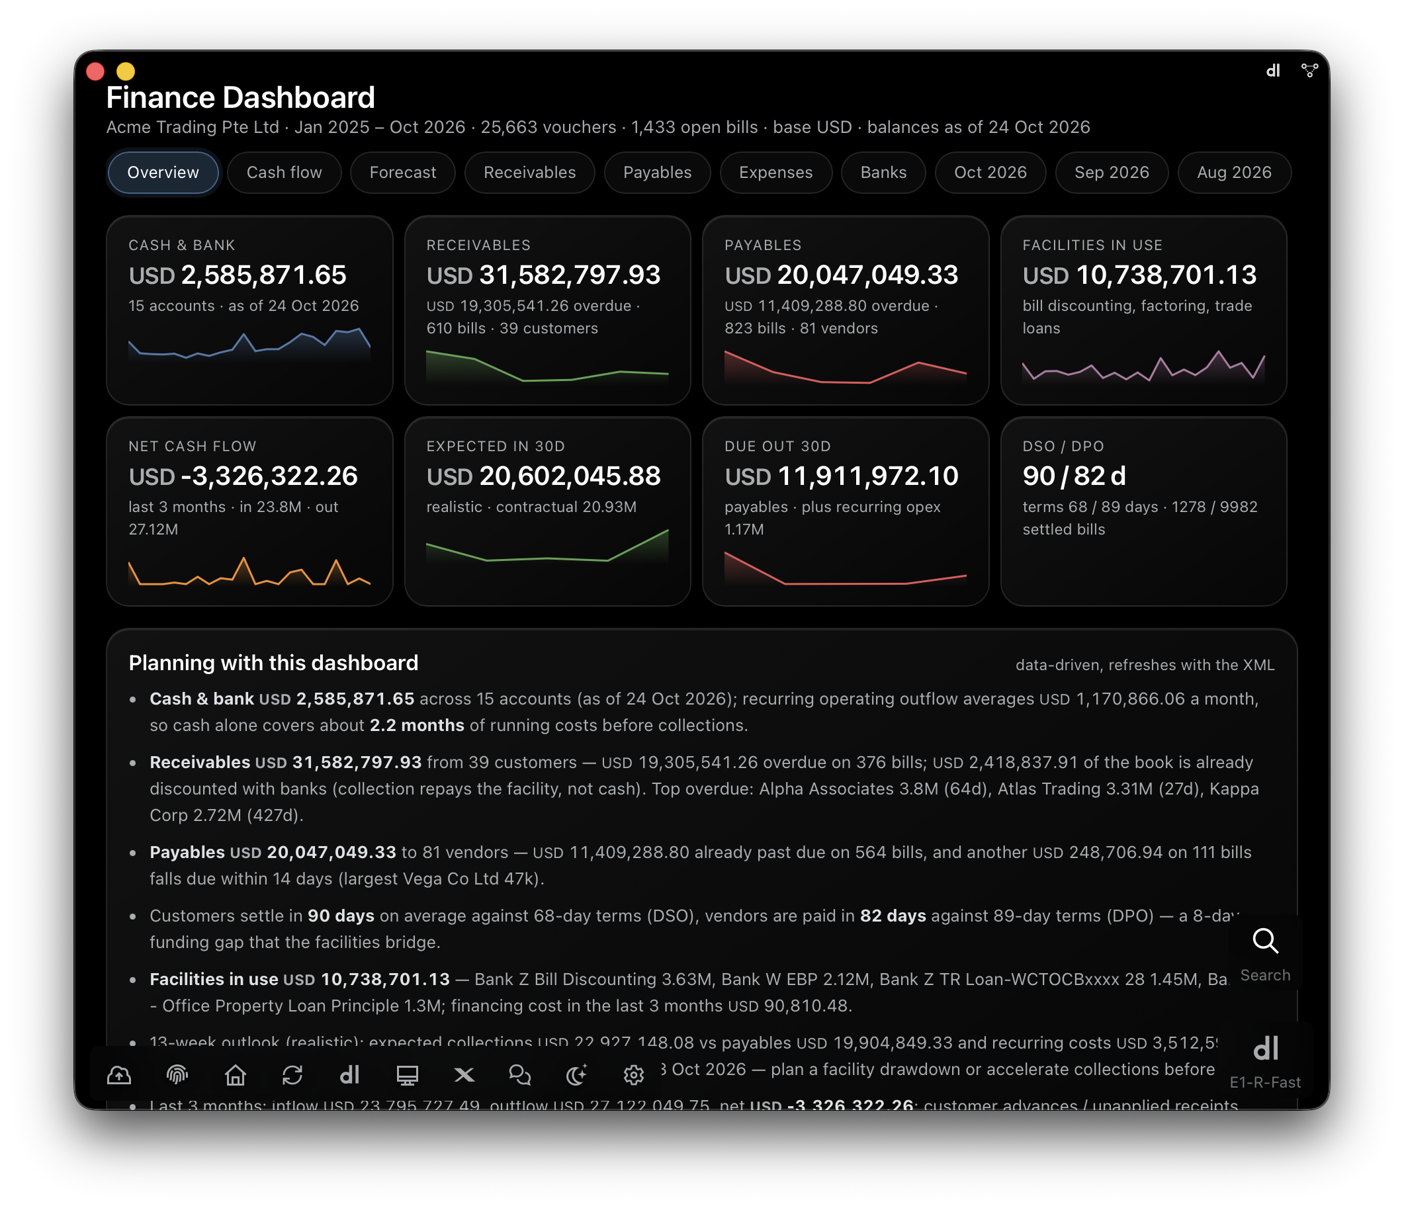Viewport: 1404px width, 1208px height.
Task: Refresh using the circular arrows icon
Action: (292, 1075)
